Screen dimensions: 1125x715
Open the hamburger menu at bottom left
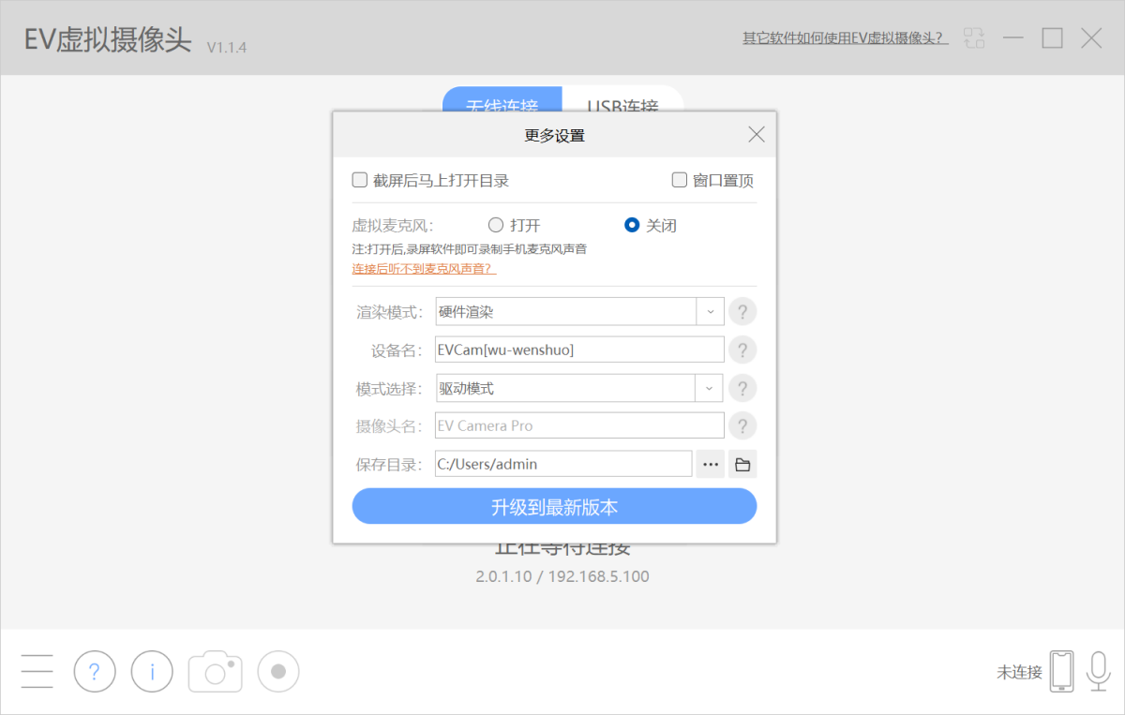(x=36, y=671)
